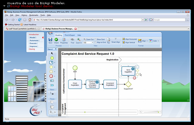Open the Bookmarks menu in Firefox
Screen dimensions: 194x125
click(x=34, y=15)
